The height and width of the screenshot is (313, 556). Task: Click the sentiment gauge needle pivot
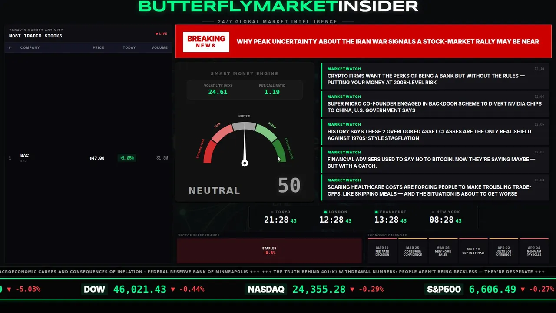coord(245,163)
